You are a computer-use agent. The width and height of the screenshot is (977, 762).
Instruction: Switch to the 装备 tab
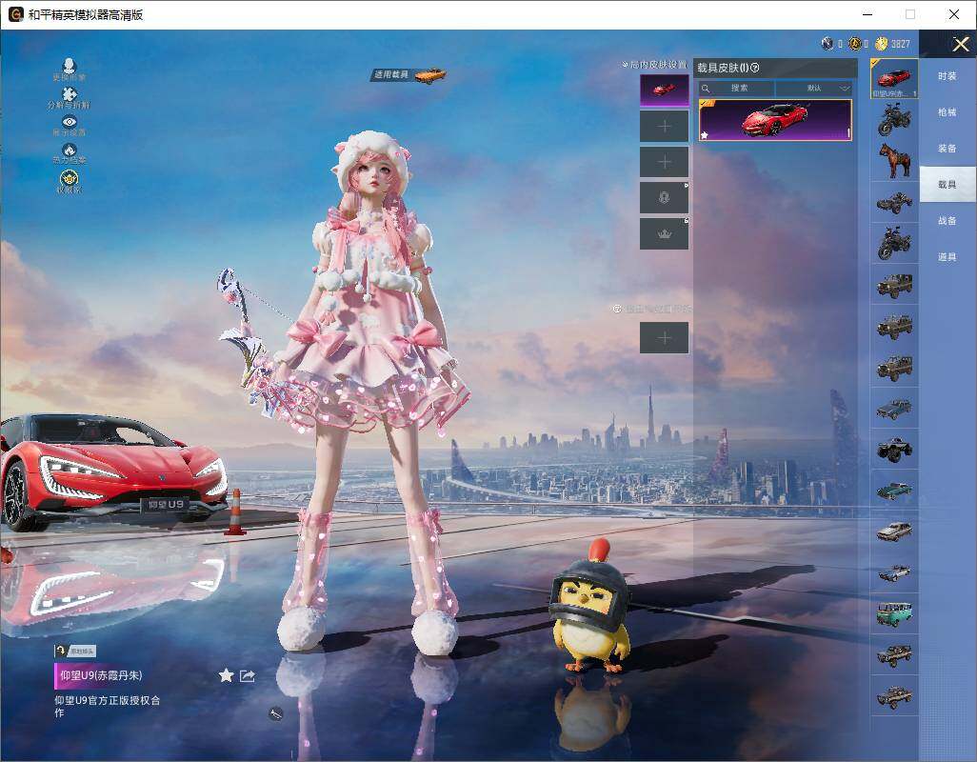947,149
